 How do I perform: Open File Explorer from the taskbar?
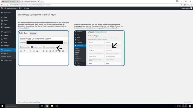[x=52, y=106]
